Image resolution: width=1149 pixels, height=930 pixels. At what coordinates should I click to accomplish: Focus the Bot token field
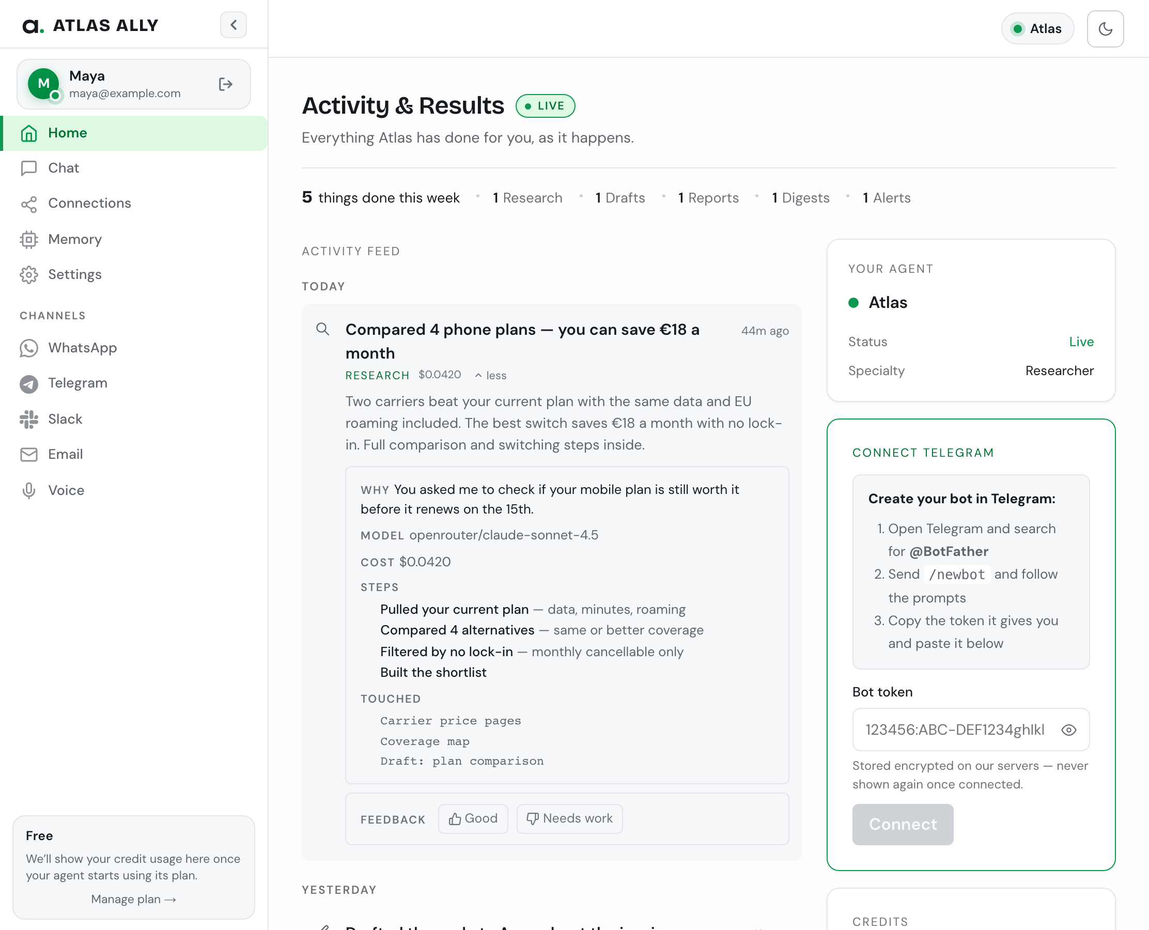tap(971, 730)
